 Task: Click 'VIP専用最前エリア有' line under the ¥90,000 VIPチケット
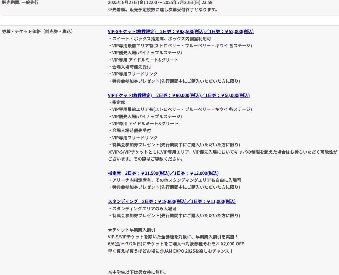(180, 109)
